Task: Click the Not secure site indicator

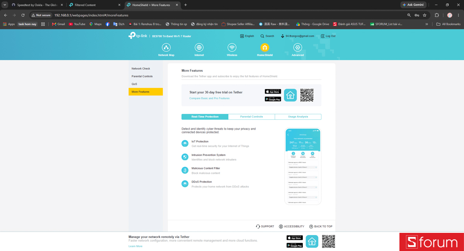Action: (41, 15)
